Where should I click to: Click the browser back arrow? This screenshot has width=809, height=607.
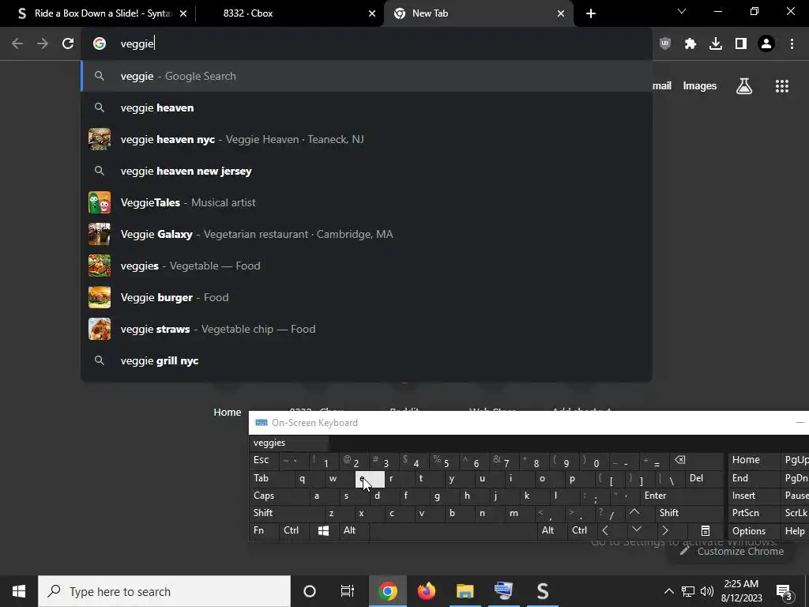[x=17, y=43]
